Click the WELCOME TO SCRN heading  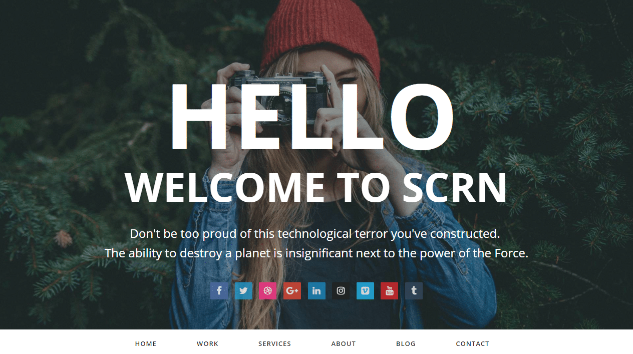[316, 188]
